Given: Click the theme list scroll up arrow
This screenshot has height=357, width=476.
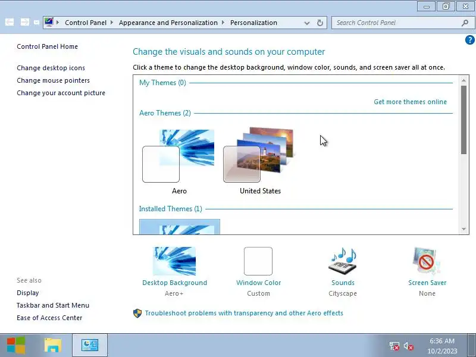Looking at the screenshot, I should (464, 80).
